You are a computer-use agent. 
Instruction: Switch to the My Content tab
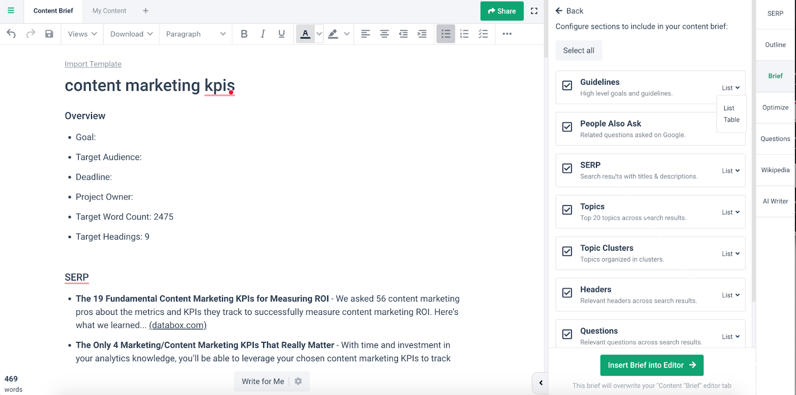point(109,10)
